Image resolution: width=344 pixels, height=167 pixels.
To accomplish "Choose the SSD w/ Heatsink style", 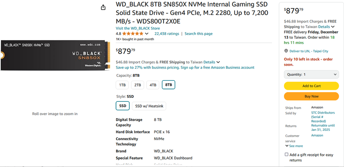I will (x=149, y=106).
